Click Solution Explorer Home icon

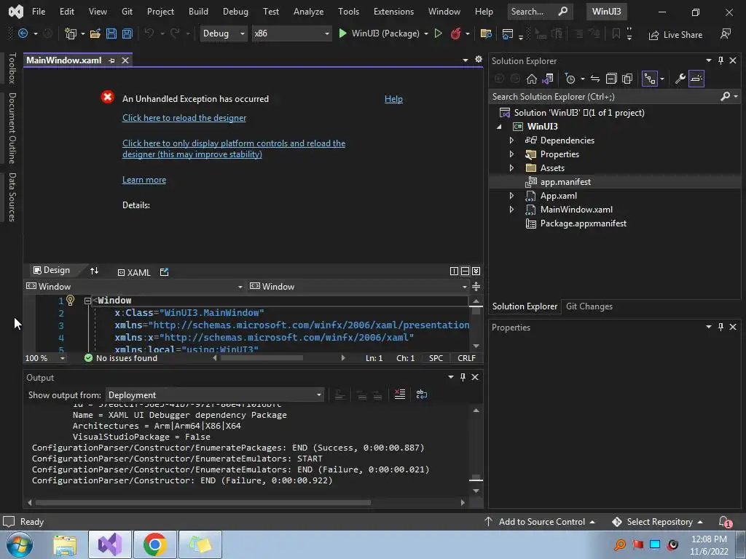[531, 79]
